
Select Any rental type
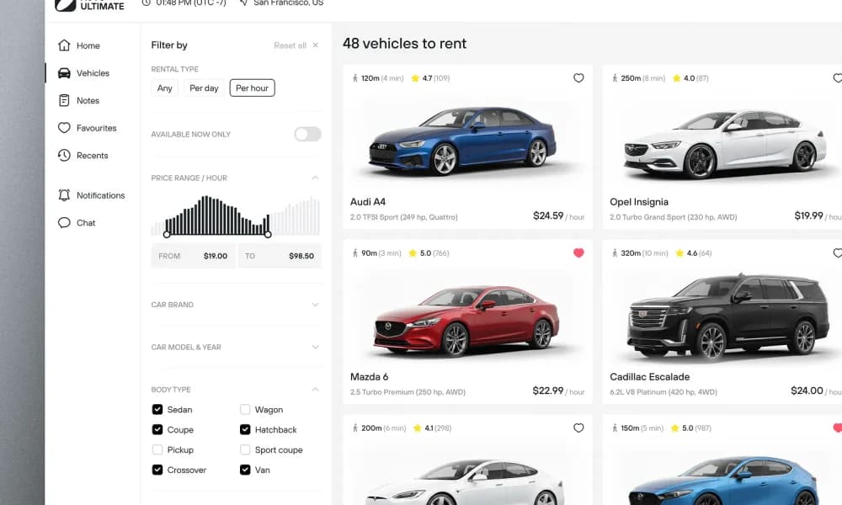pyautogui.click(x=164, y=88)
